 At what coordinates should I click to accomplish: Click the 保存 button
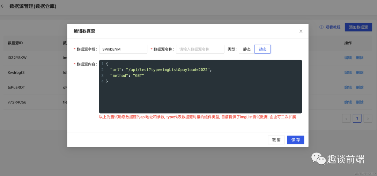[296, 140]
